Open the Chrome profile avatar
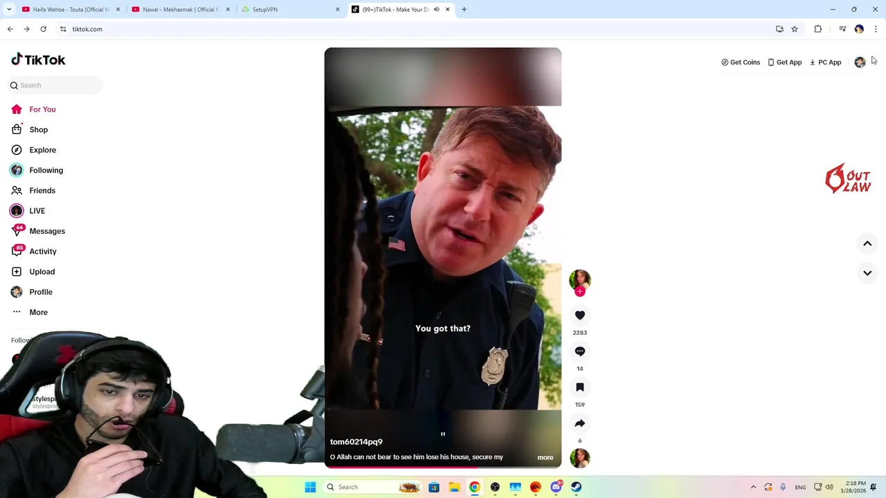Viewport: 886px width, 498px height. point(859,29)
